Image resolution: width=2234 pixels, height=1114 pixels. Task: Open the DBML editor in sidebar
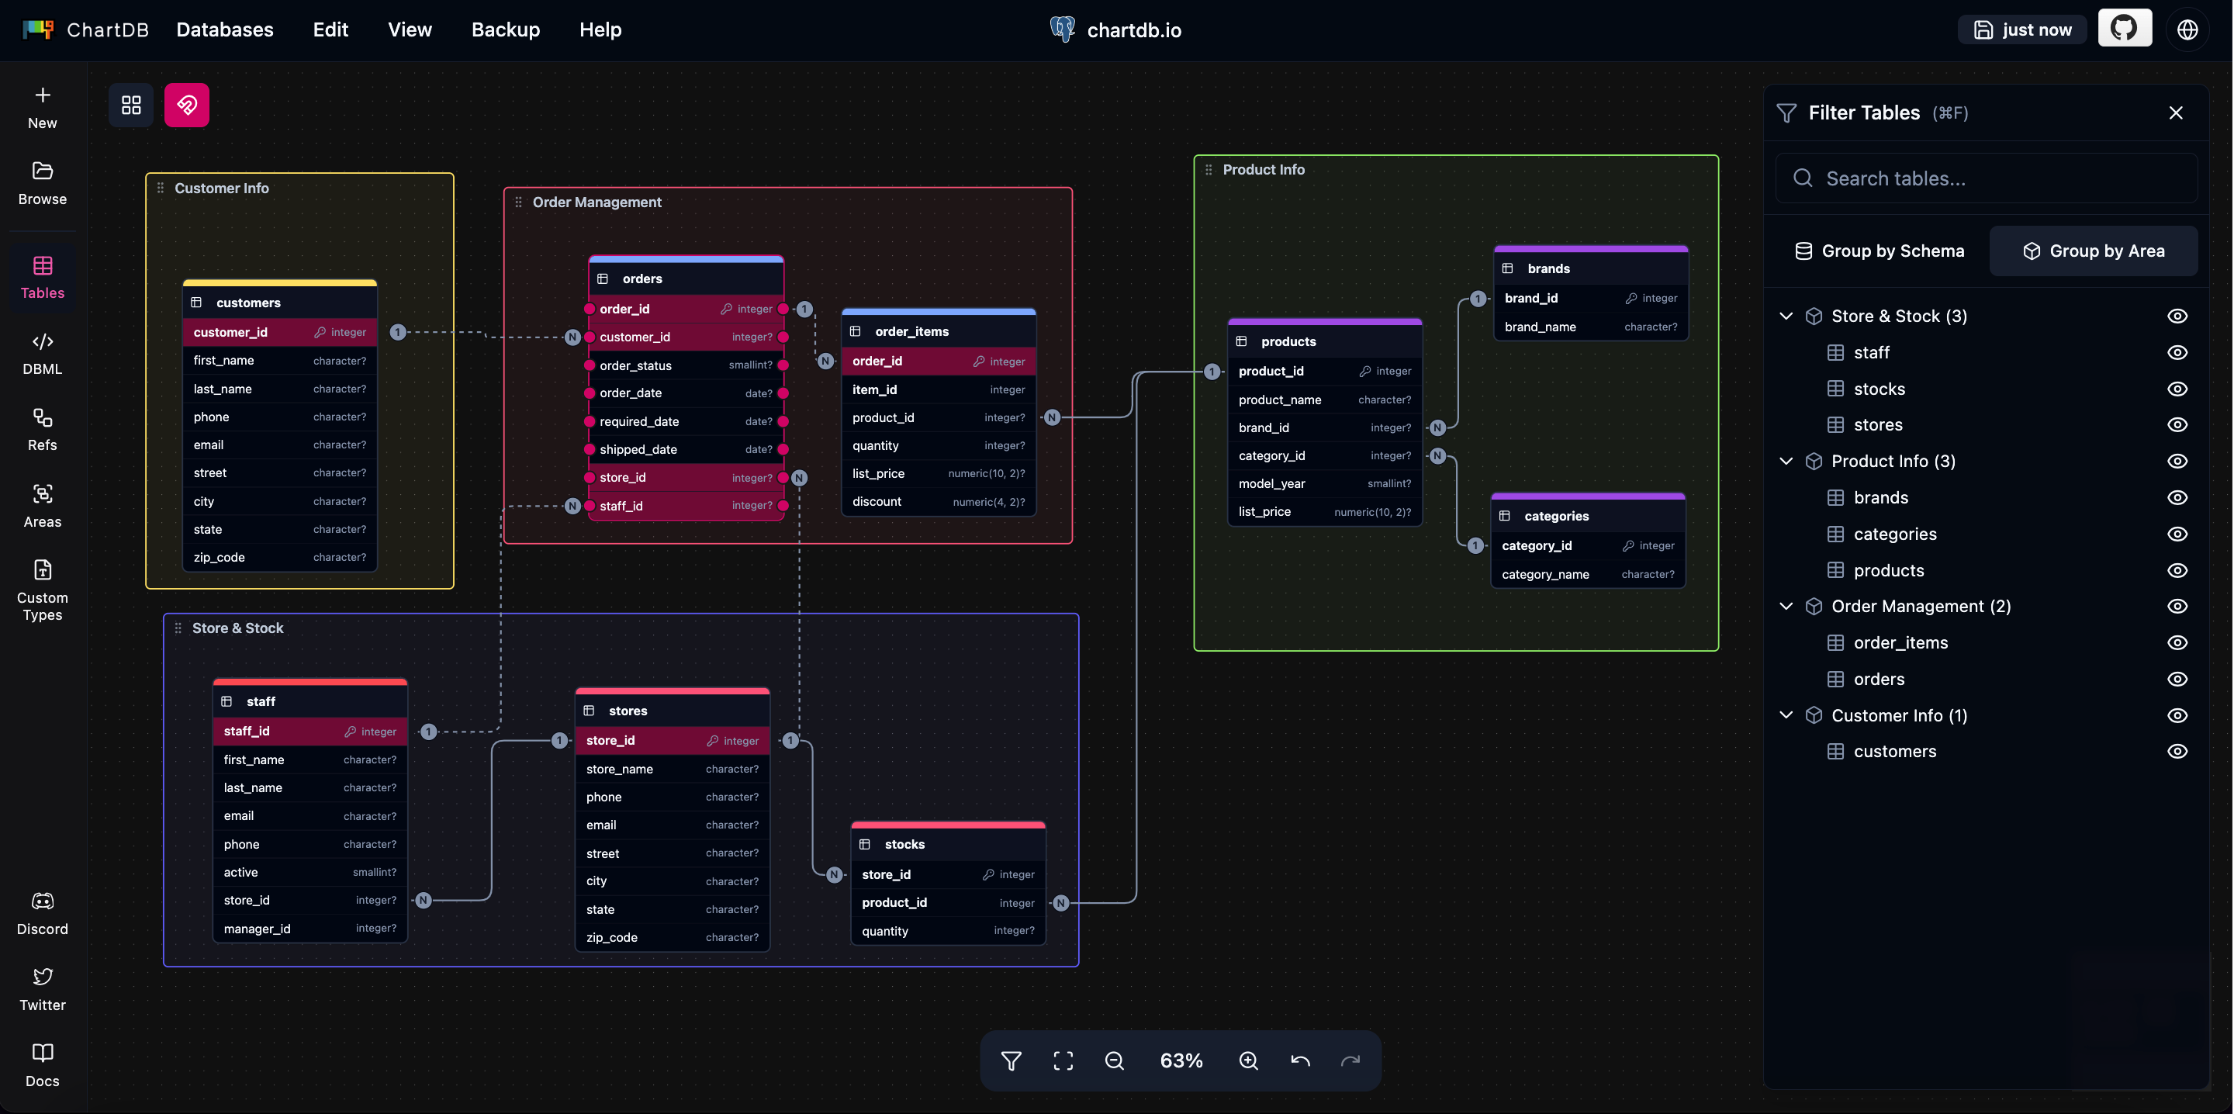pos(42,353)
